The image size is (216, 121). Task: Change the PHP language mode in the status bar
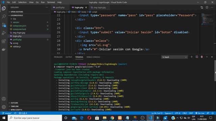[x=191, y=113]
